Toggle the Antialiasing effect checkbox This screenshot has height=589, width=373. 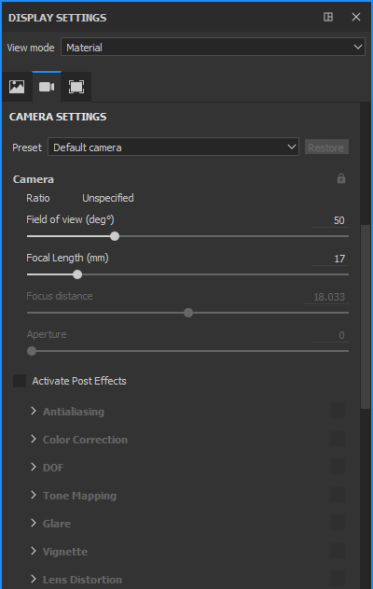[x=338, y=411]
